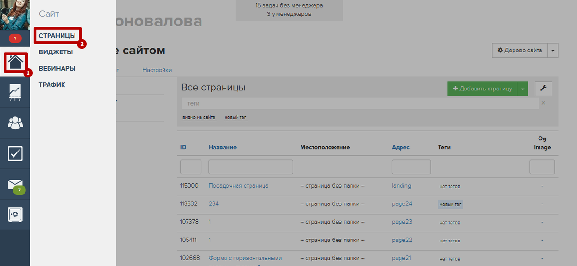
Task: Select ВИДЖЕТЫ in the Site menu
Action: (x=56, y=52)
